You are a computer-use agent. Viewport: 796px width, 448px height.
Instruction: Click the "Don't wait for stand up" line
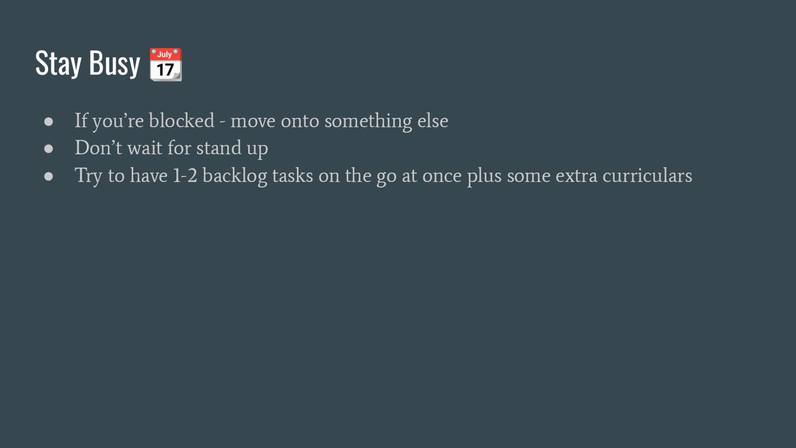pos(171,148)
